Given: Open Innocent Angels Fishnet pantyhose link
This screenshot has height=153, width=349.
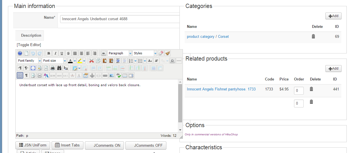Looking at the screenshot, I should click(x=221, y=89).
